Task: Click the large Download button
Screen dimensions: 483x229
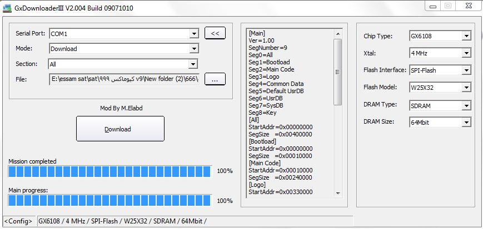Action: (120, 129)
